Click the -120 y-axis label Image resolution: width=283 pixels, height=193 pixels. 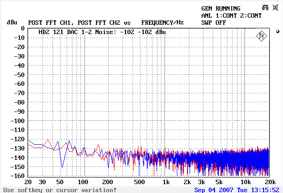[18, 139]
